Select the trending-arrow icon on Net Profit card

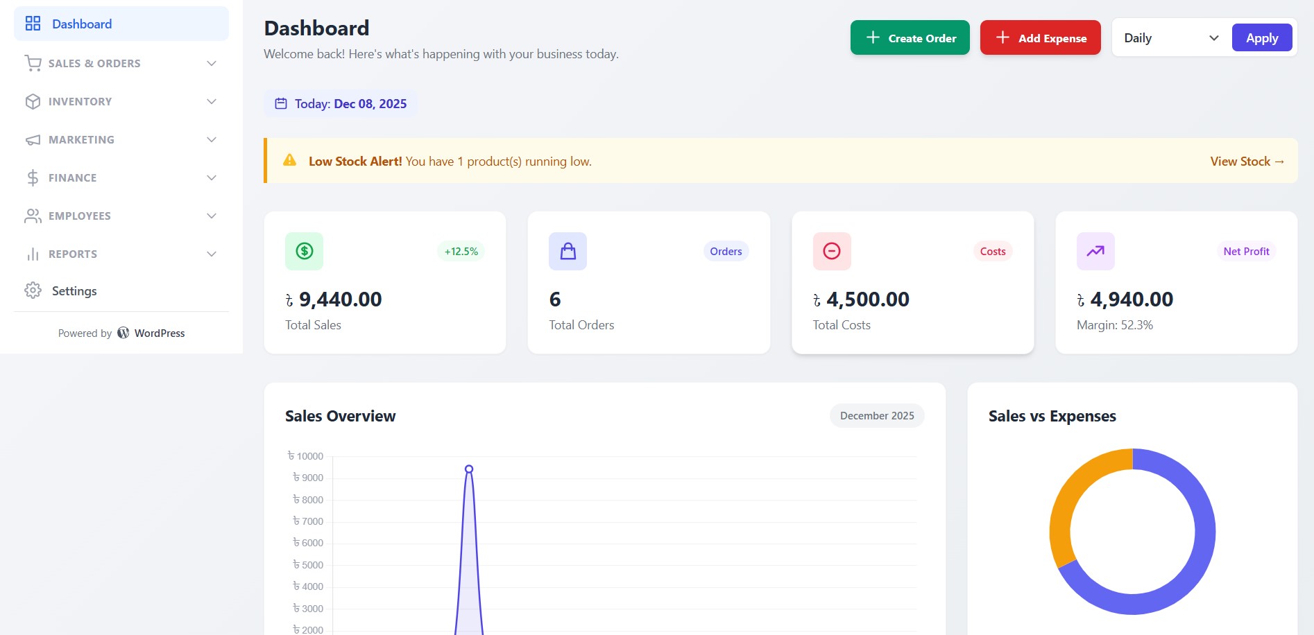pos(1095,251)
